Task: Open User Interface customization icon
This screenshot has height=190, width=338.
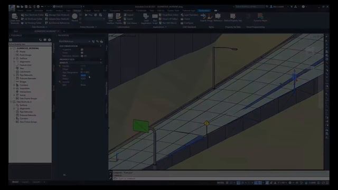Action: [110, 16]
